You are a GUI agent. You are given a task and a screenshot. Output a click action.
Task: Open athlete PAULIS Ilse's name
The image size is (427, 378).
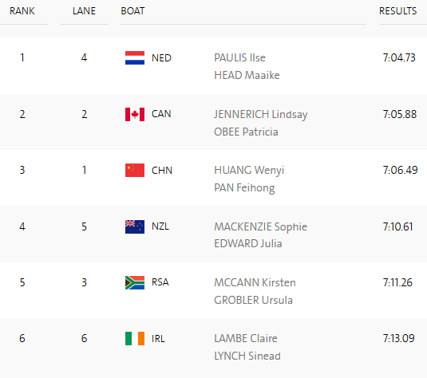click(x=239, y=57)
